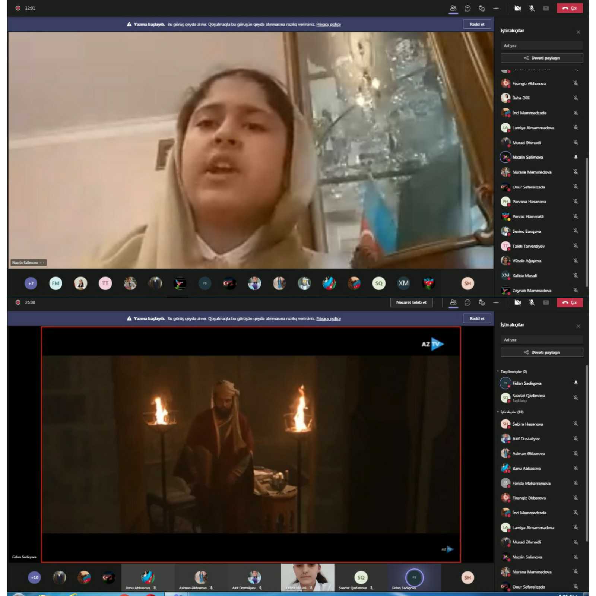Click SH avatar of Səbirə Həsənova

tap(505, 424)
